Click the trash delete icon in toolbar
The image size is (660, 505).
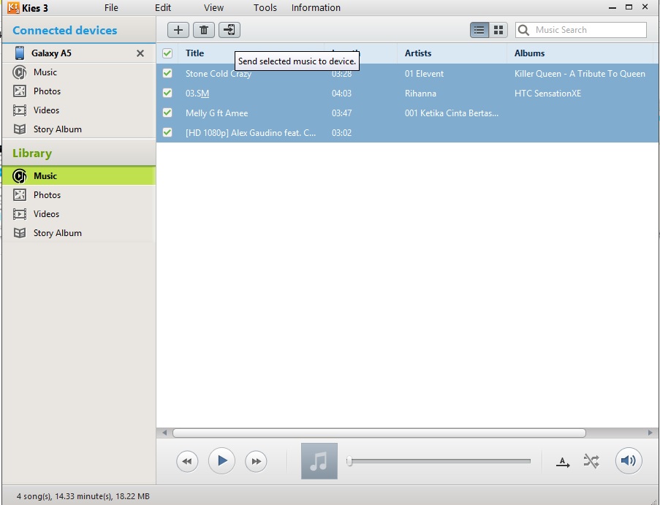[x=204, y=30]
